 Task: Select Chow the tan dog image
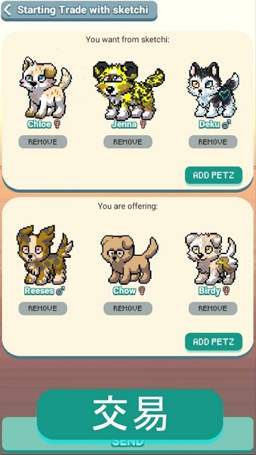[x=129, y=259]
